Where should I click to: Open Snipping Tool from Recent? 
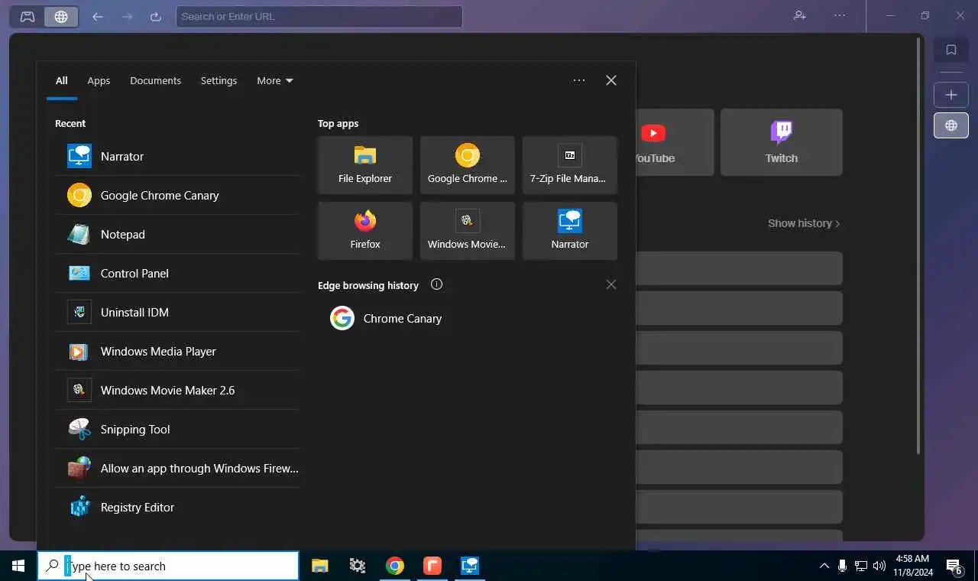tap(177, 429)
